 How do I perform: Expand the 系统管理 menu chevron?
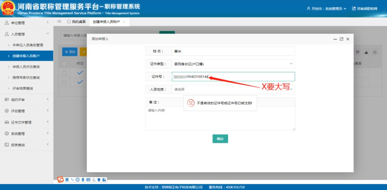[48, 133]
